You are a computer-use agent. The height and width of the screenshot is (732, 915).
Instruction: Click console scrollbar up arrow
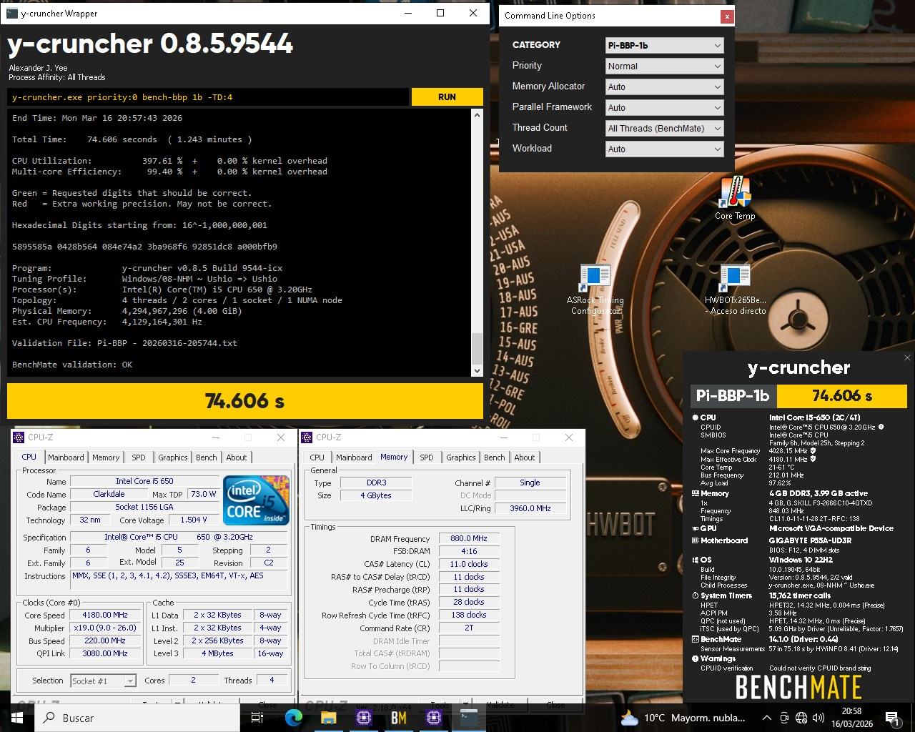click(477, 115)
